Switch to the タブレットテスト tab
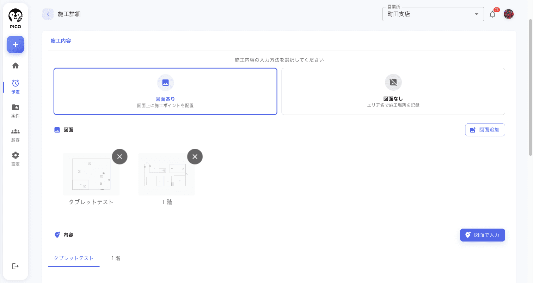The height and width of the screenshot is (283, 533). point(74,258)
